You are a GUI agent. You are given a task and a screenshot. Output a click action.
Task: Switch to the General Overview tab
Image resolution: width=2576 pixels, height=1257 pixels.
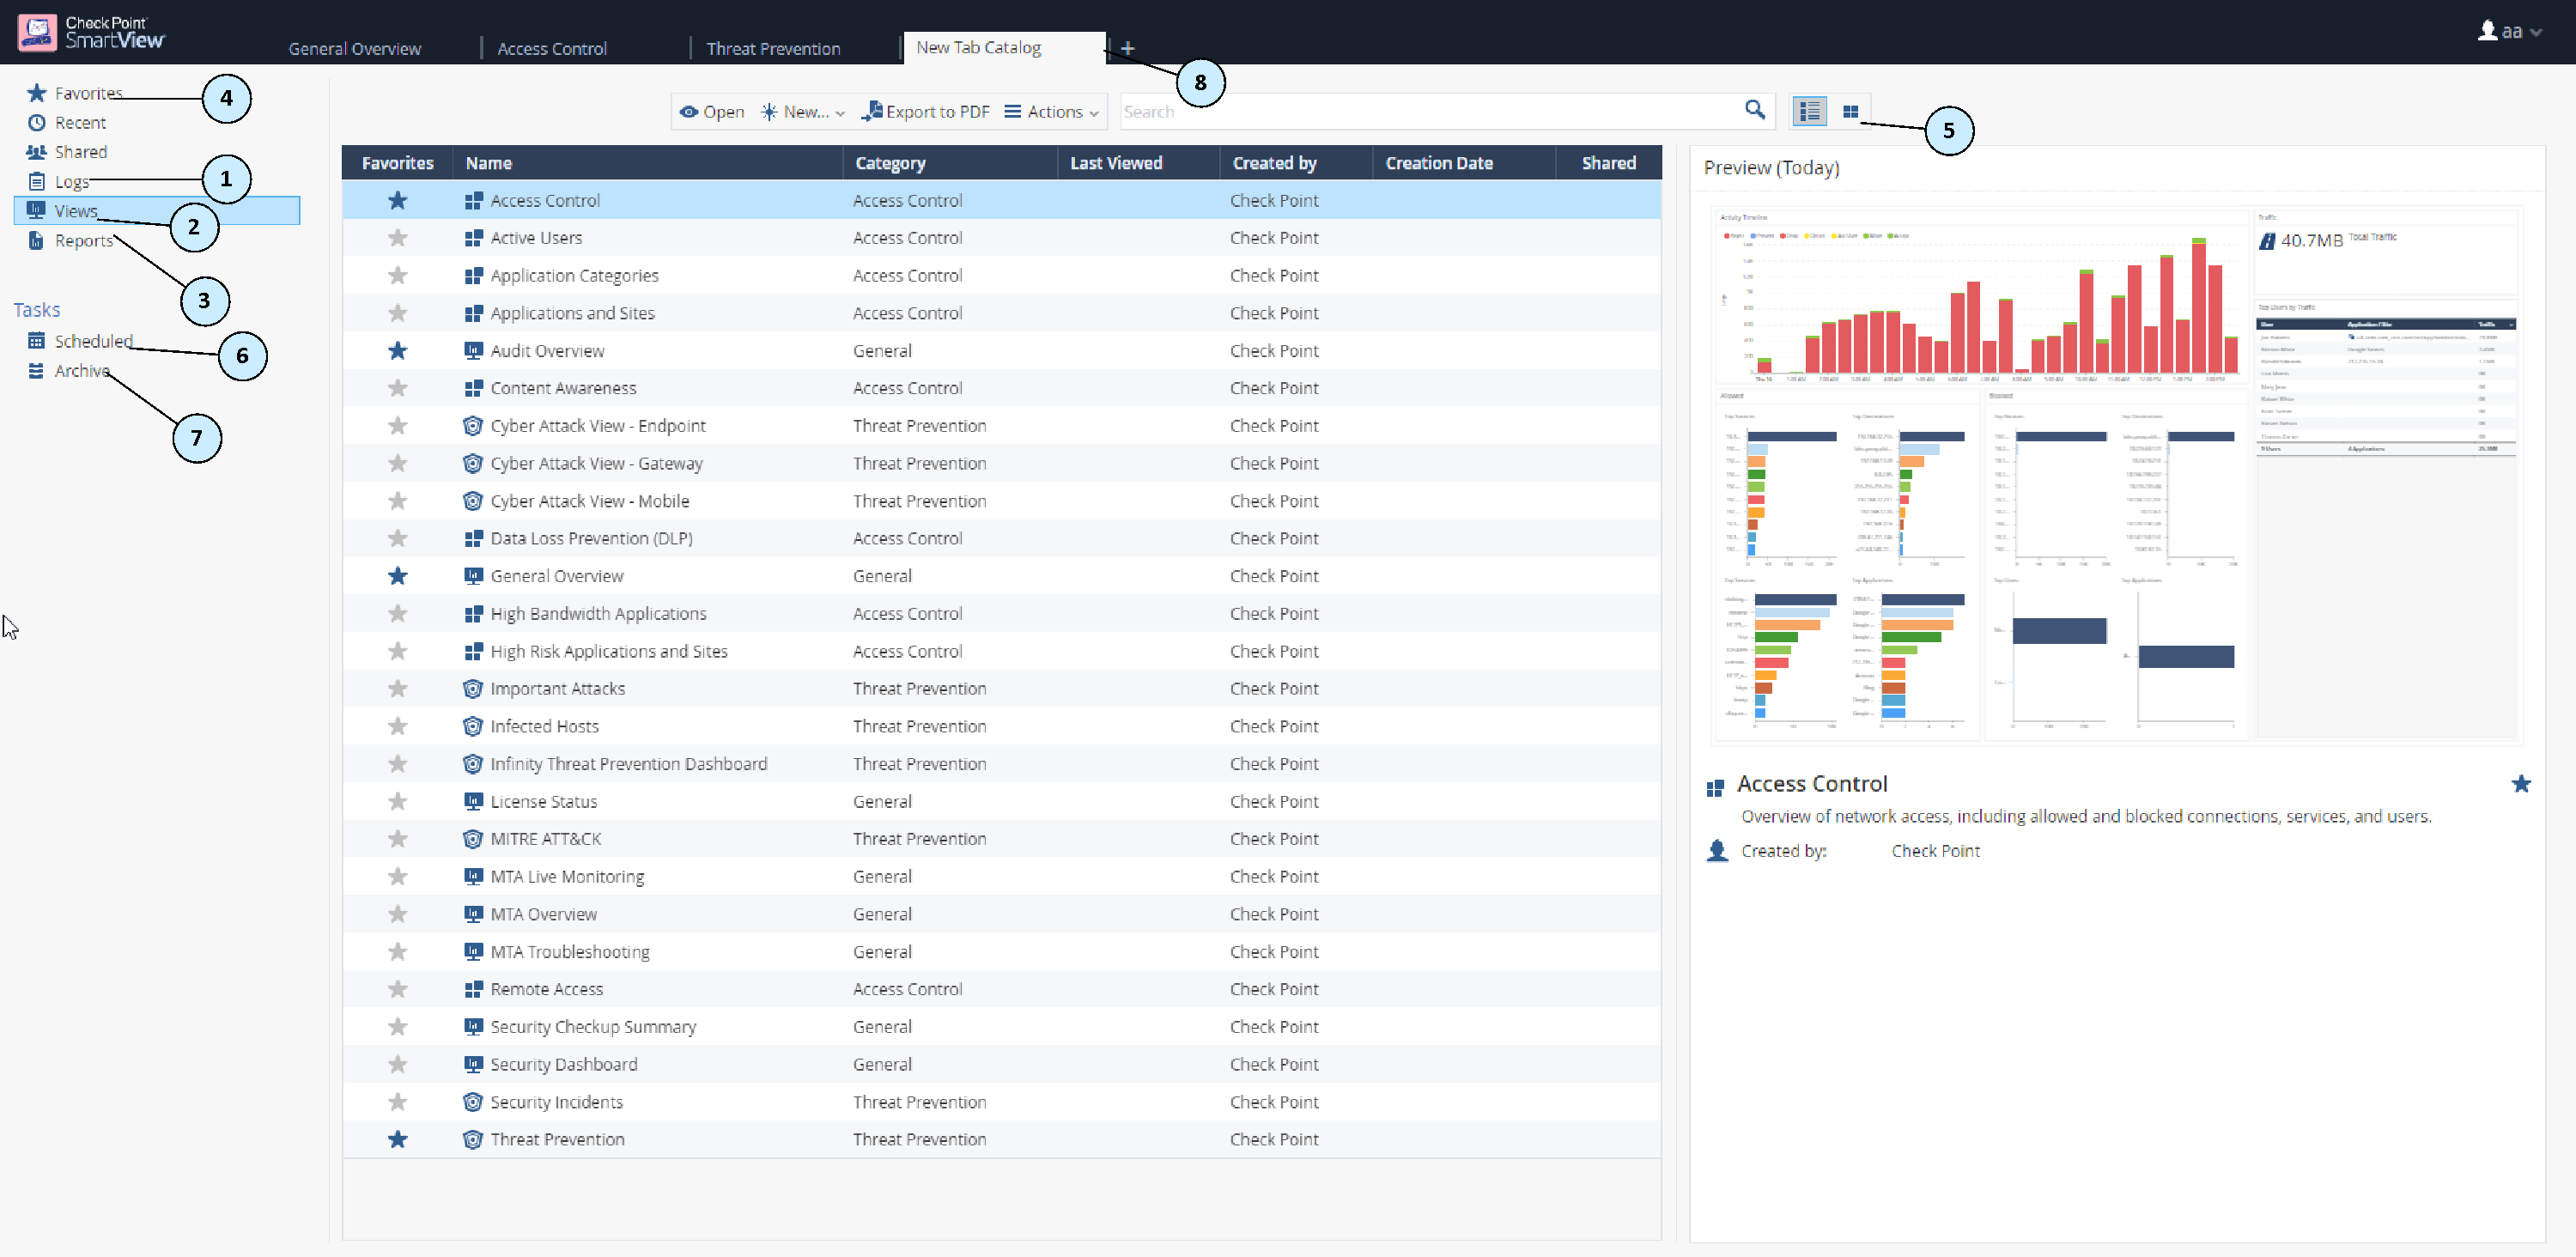tap(355, 48)
